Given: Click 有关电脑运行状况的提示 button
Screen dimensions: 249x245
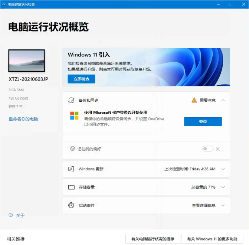Looking at the screenshot, I should pos(153,239).
